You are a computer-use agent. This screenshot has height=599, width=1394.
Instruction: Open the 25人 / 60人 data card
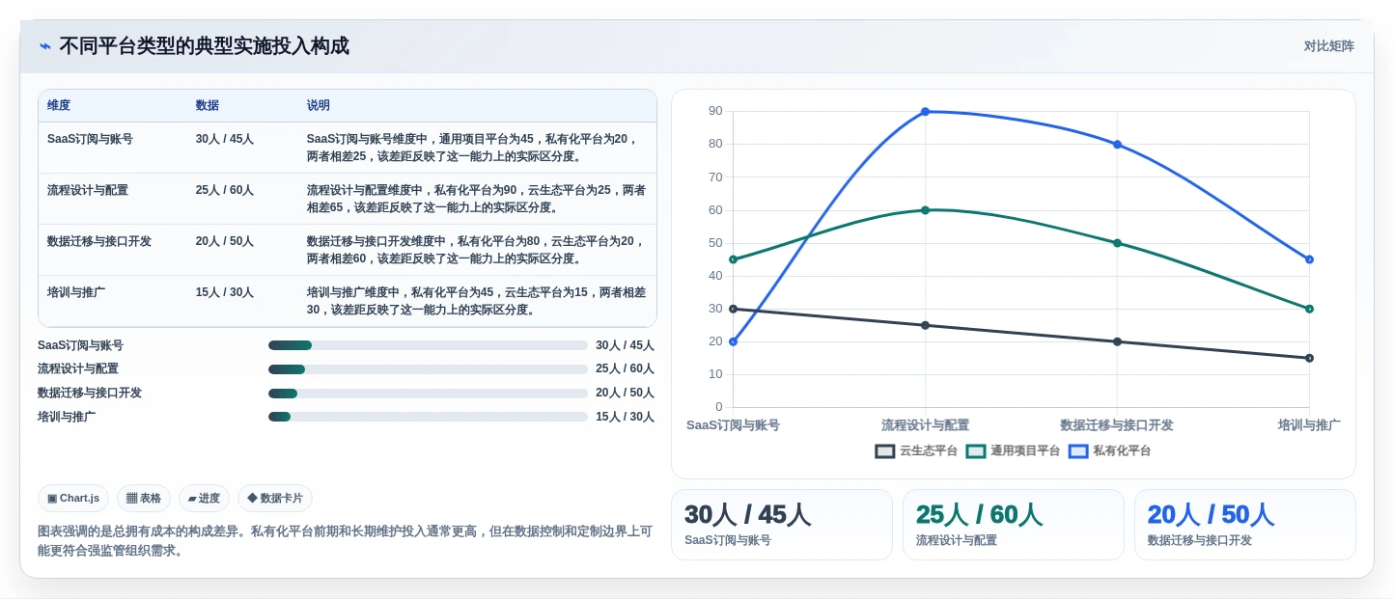(x=1014, y=525)
